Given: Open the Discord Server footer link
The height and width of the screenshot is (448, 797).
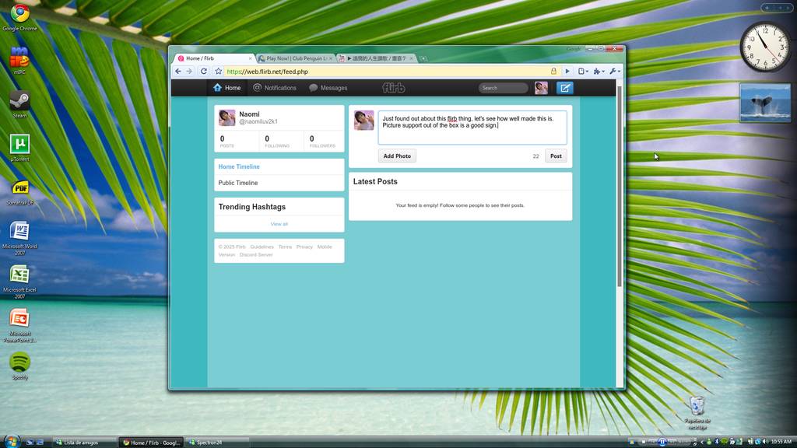Looking at the screenshot, I should [x=256, y=255].
